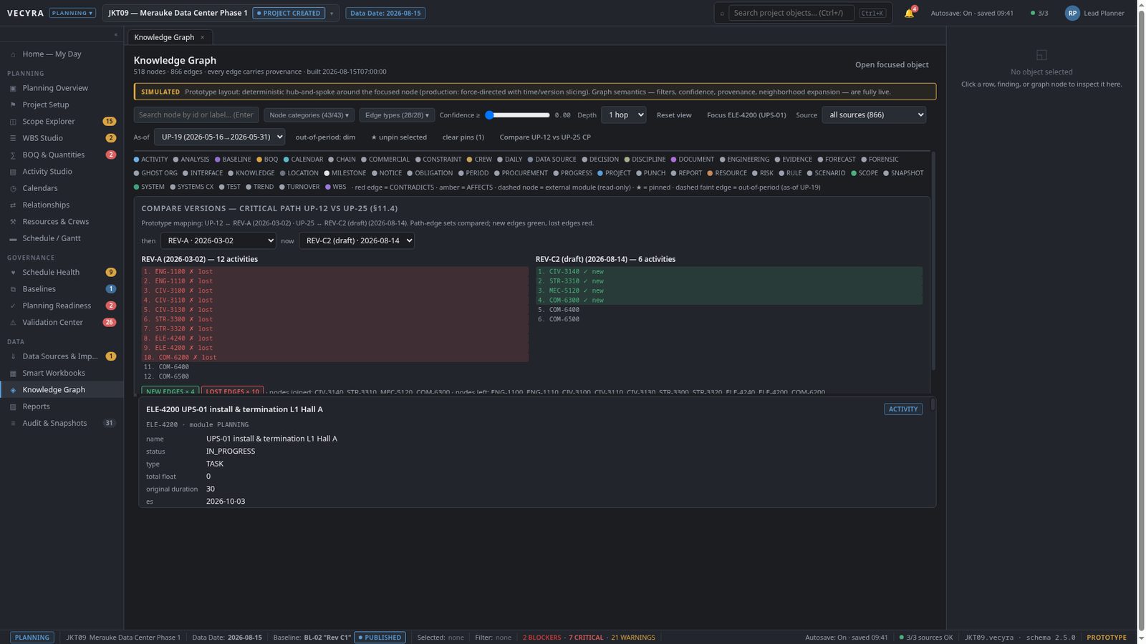Click the Relationships arrows icon
Image resolution: width=1146 pixels, height=644 pixels.
(x=13, y=205)
